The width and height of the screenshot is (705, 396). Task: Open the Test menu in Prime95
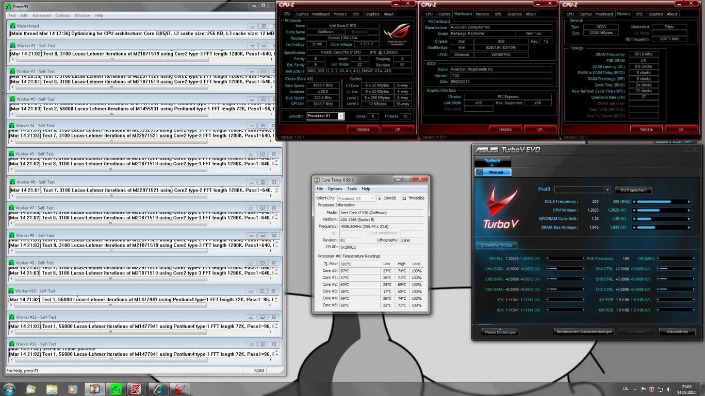point(12,15)
